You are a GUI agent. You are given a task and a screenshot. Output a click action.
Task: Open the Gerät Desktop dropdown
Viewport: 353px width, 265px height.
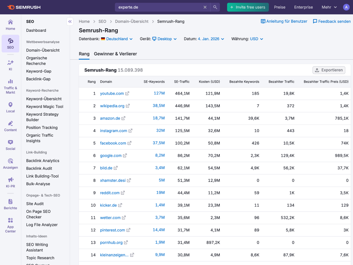(165, 39)
